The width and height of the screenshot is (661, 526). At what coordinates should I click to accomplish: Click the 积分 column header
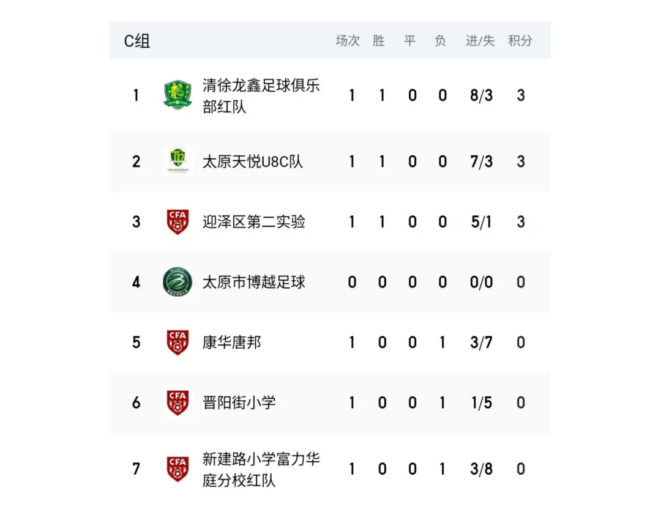tap(520, 40)
